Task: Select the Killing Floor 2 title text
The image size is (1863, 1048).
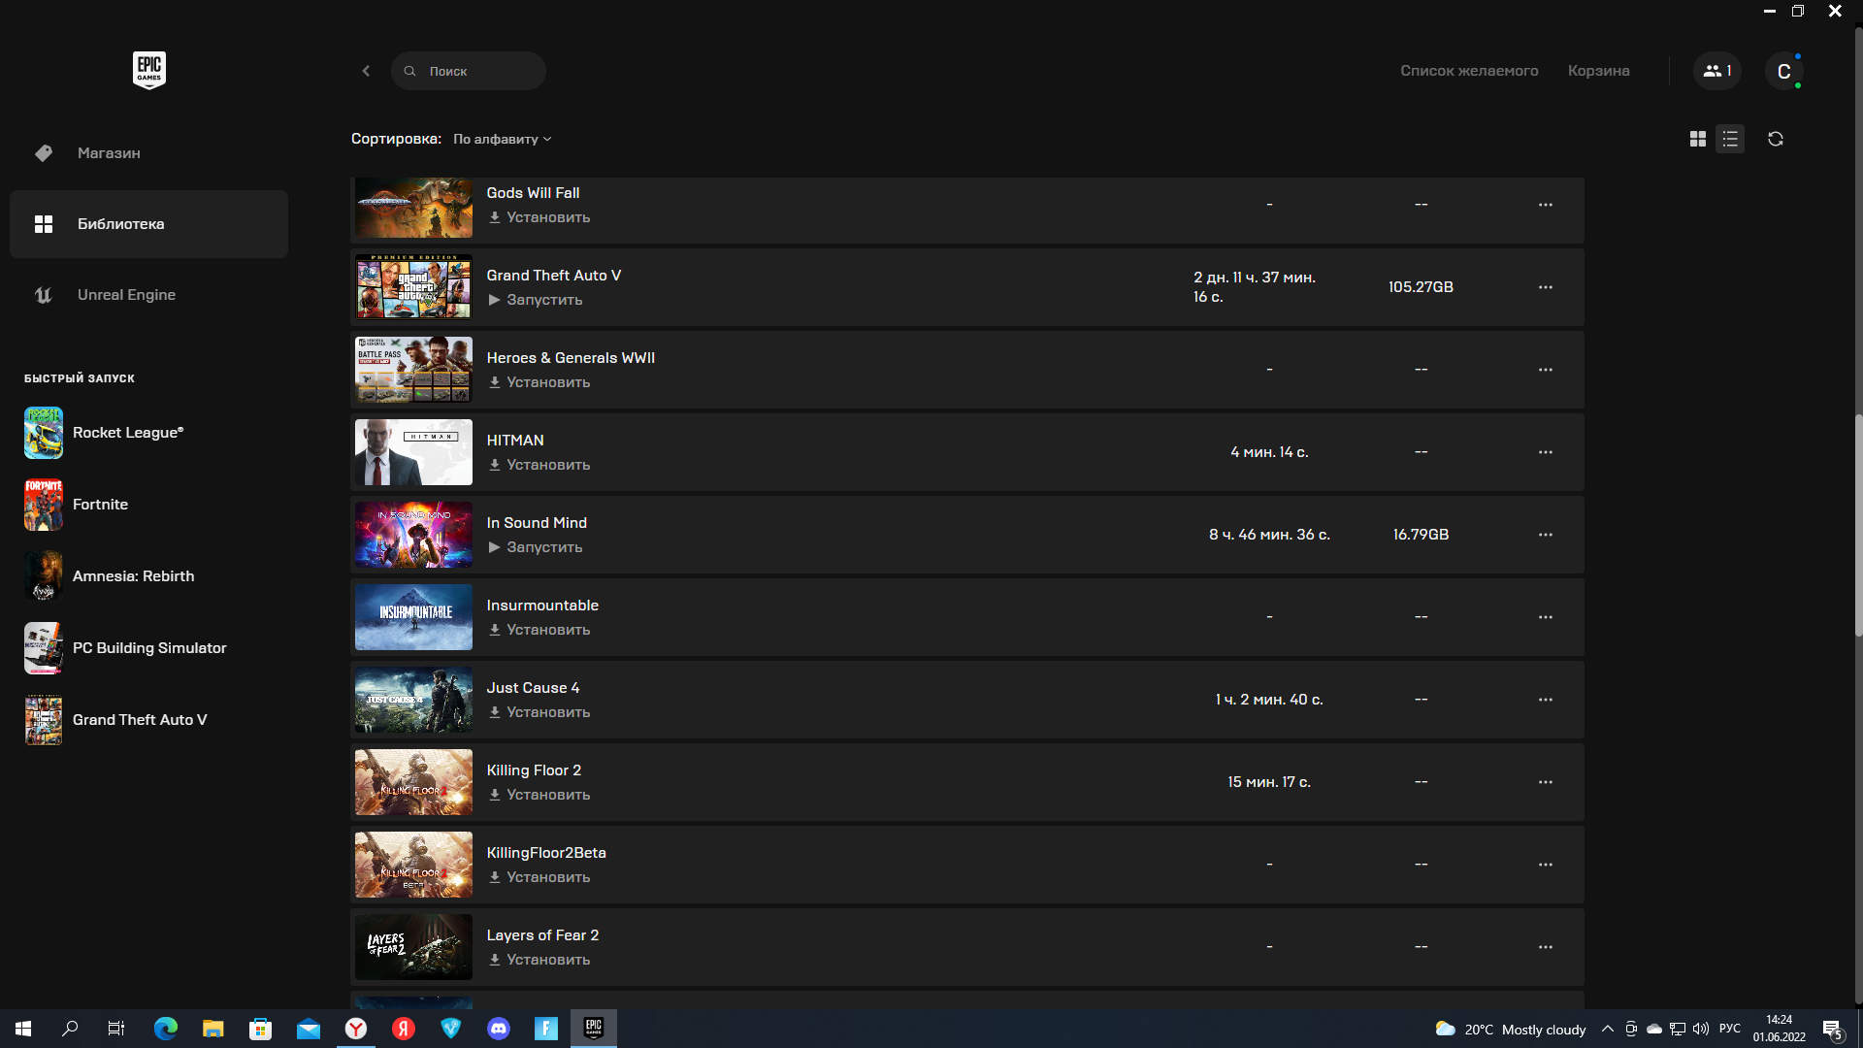Action: [x=534, y=770]
